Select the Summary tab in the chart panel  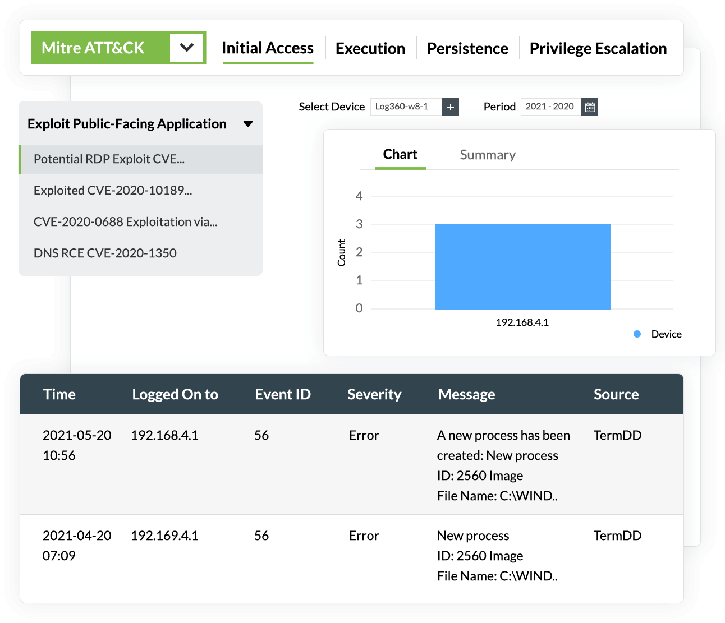pos(488,155)
